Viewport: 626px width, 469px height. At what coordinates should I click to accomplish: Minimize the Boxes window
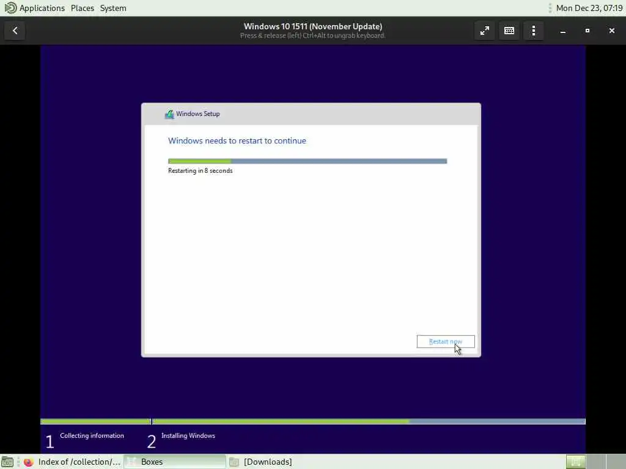point(563,31)
